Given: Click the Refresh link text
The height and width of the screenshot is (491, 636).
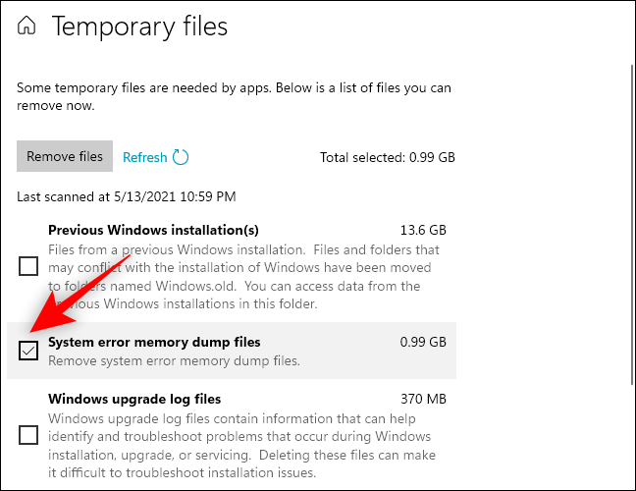Looking at the screenshot, I should tap(145, 157).
